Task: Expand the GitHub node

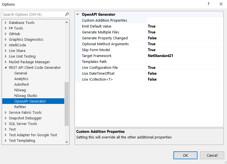Action: pos(6,34)
